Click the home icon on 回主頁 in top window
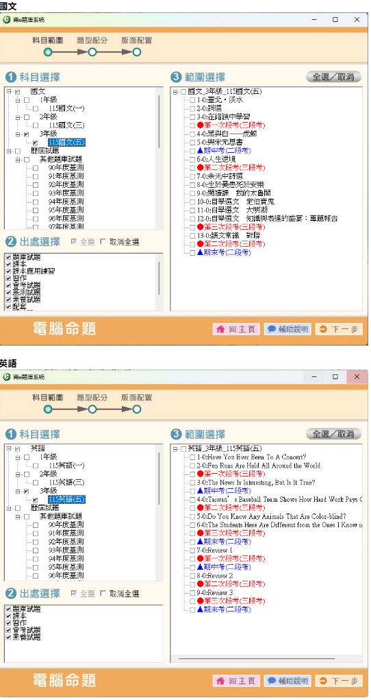The width and height of the screenshot is (371, 700). coord(220,330)
